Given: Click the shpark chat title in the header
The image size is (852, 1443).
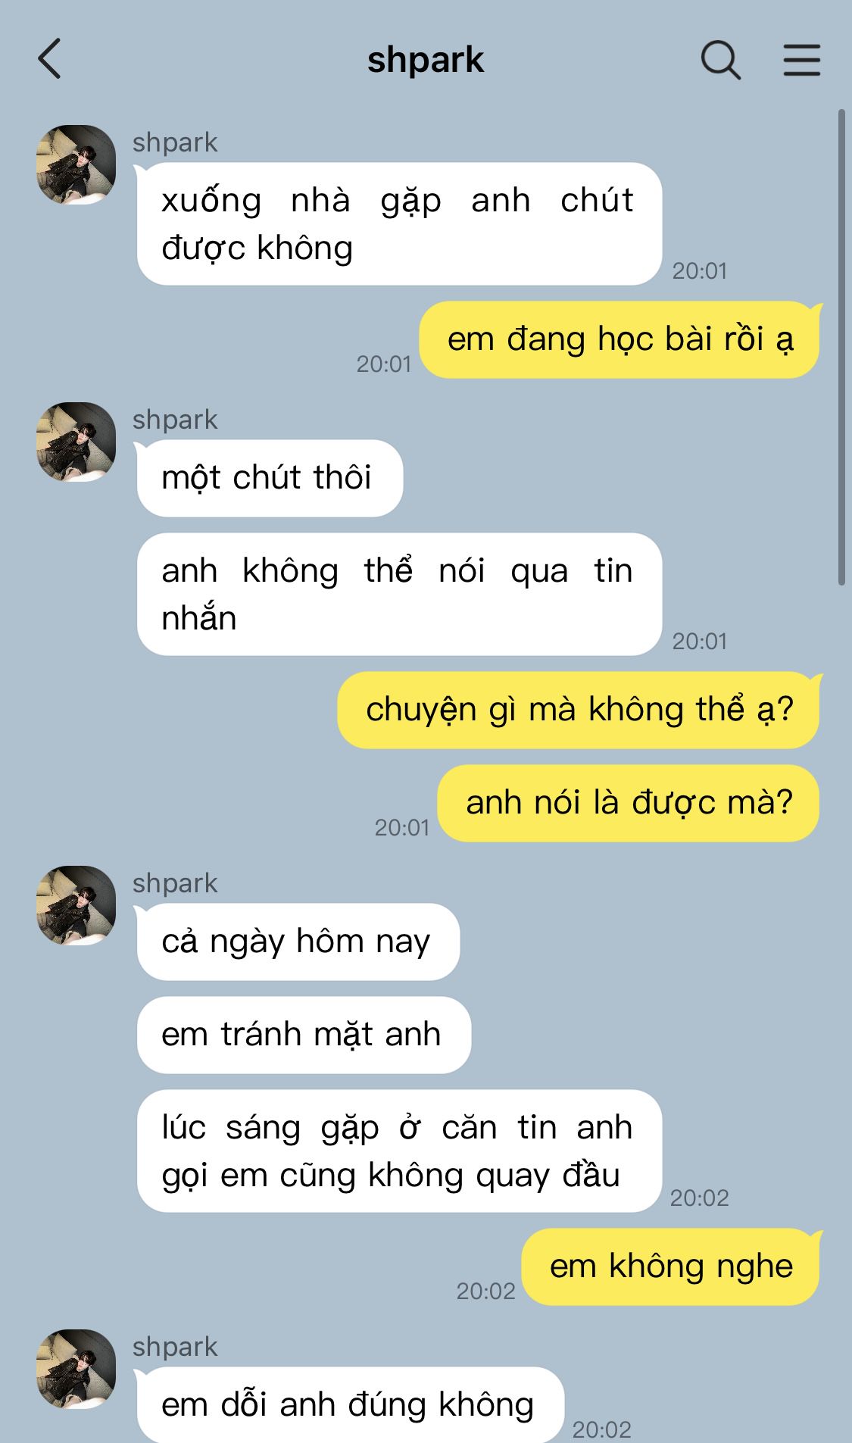Looking at the screenshot, I should click(x=426, y=60).
